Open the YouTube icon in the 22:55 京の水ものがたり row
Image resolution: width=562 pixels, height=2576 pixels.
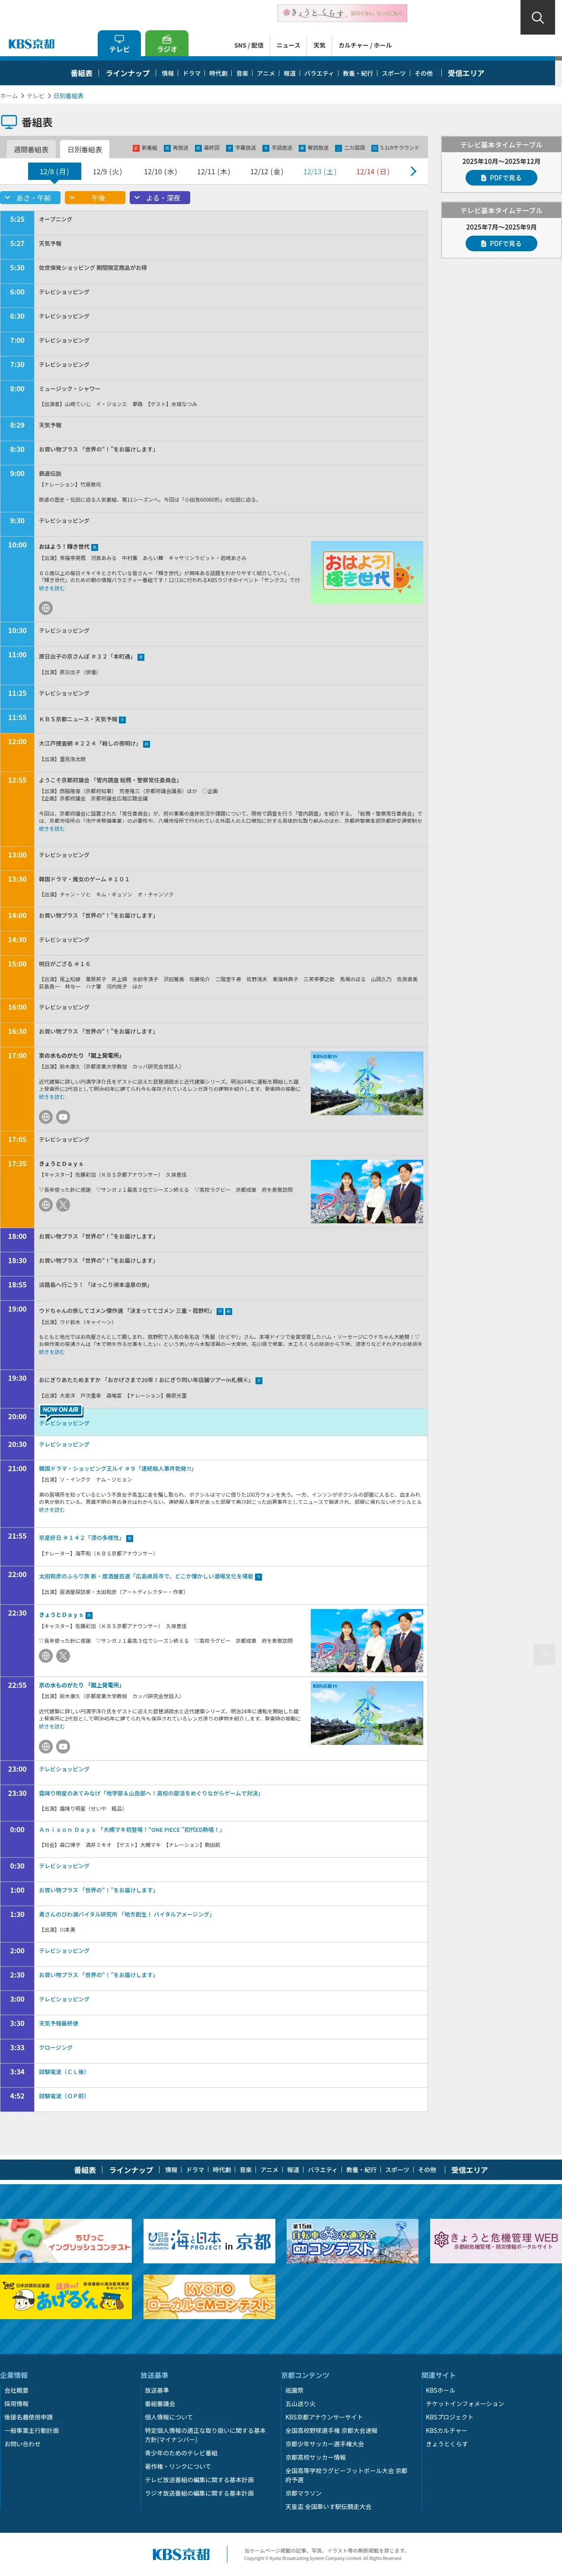click(63, 1747)
